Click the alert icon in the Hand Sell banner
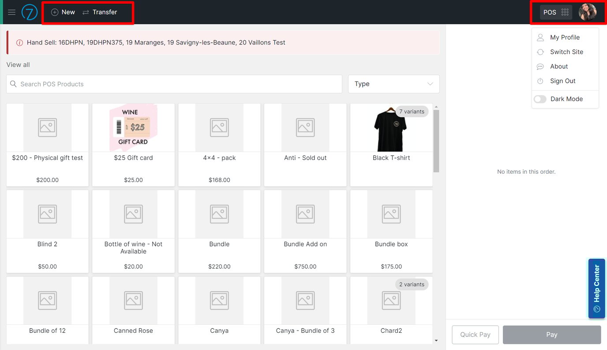This screenshot has width=607, height=350. click(19, 42)
